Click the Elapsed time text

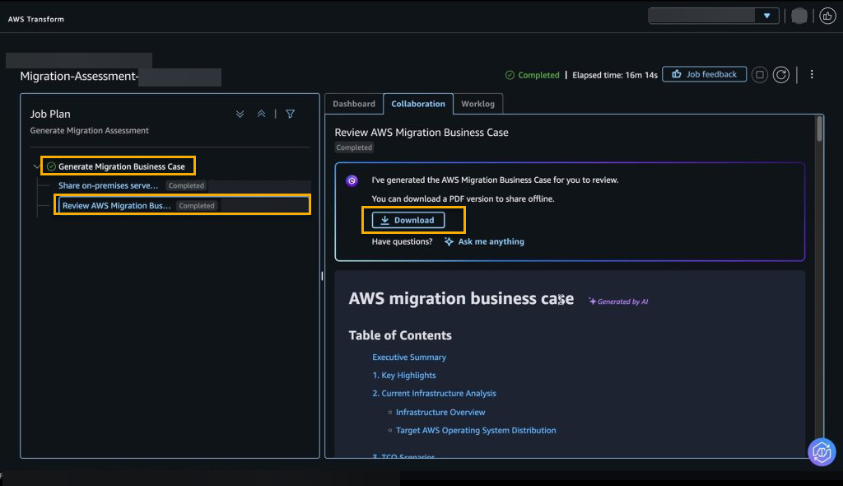coord(614,75)
